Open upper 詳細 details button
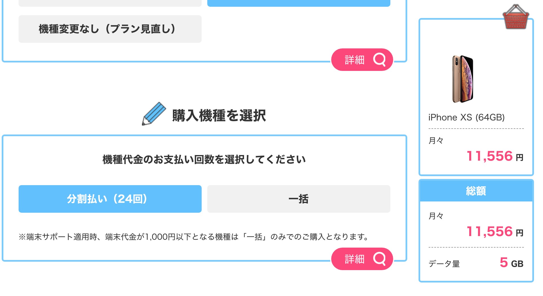 (362, 60)
